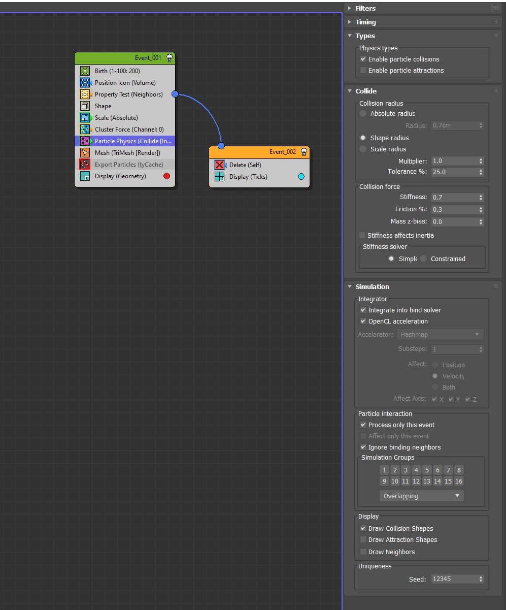506x610 pixels.
Task: Click the Friction % value field
Action: pos(454,210)
